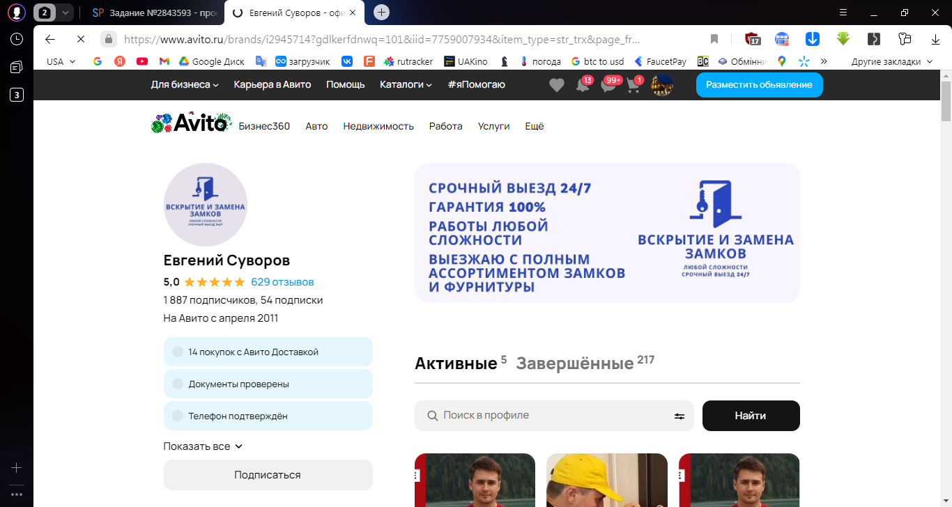Open the sidebar three-dots menu

click(17, 494)
